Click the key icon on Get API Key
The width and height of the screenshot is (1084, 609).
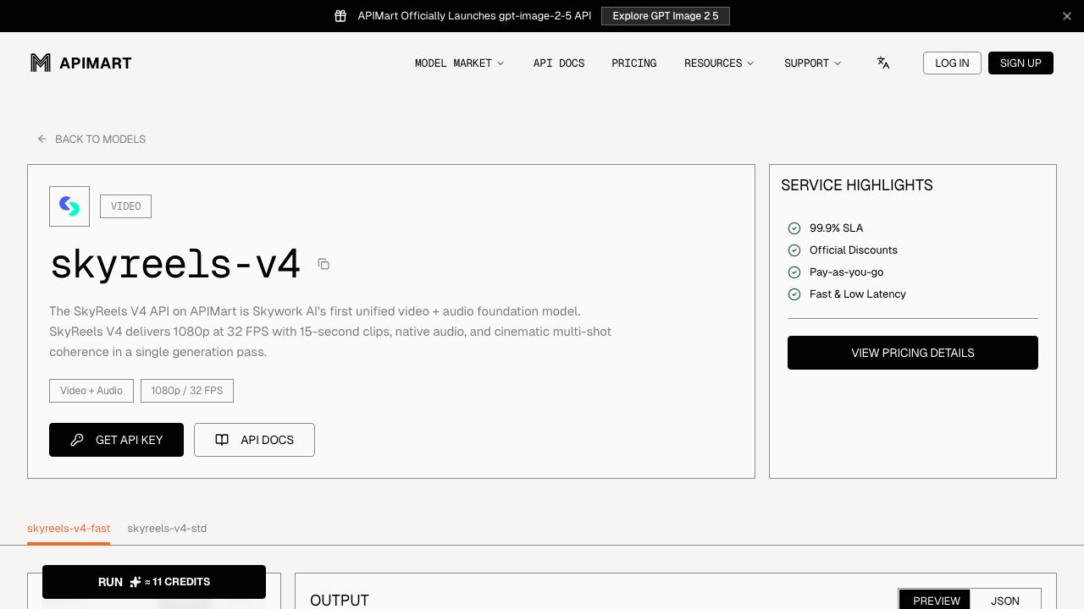point(77,440)
